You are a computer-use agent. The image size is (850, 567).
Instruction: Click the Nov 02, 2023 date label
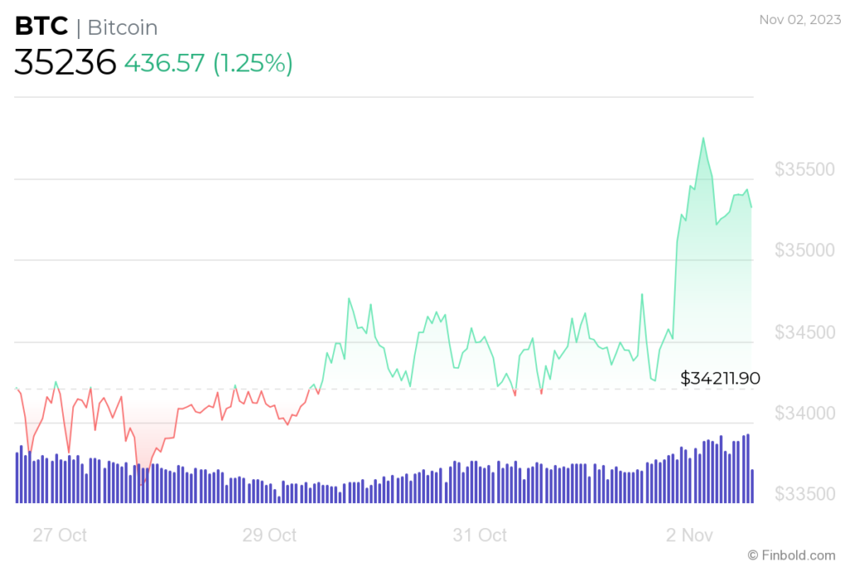pyautogui.click(x=799, y=20)
